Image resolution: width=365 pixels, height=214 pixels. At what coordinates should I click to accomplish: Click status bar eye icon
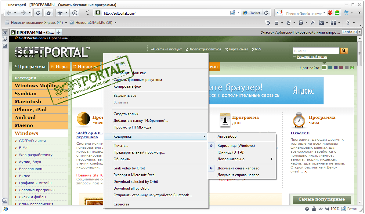point(320,209)
